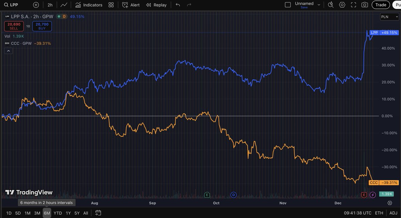401x218 pixels.
Task: Select the YTD date range
Action: [58, 213]
